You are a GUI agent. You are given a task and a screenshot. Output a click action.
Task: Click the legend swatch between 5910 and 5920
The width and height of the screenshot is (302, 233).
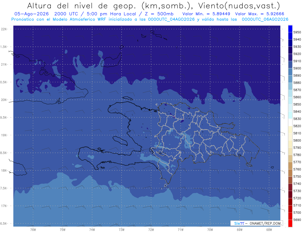[x=290, y=58]
